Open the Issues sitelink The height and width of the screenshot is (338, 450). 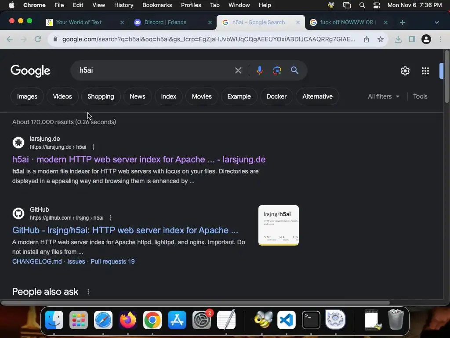point(76,261)
